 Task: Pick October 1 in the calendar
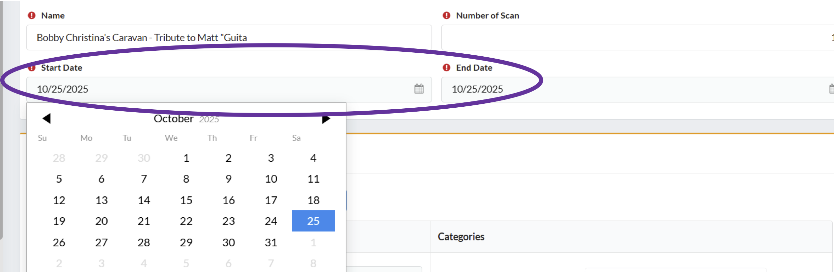tap(186, 158)
